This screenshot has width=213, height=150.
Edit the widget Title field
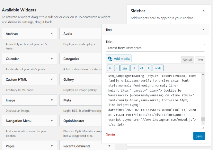click(155, 48)
